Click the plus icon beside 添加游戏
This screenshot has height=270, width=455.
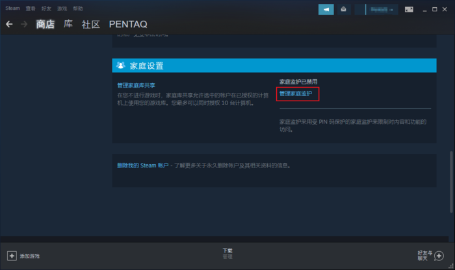(12, 256)
